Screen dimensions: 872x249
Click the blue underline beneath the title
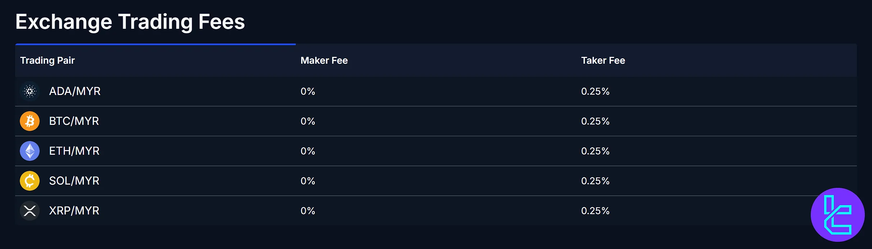[x=155, y=44]
